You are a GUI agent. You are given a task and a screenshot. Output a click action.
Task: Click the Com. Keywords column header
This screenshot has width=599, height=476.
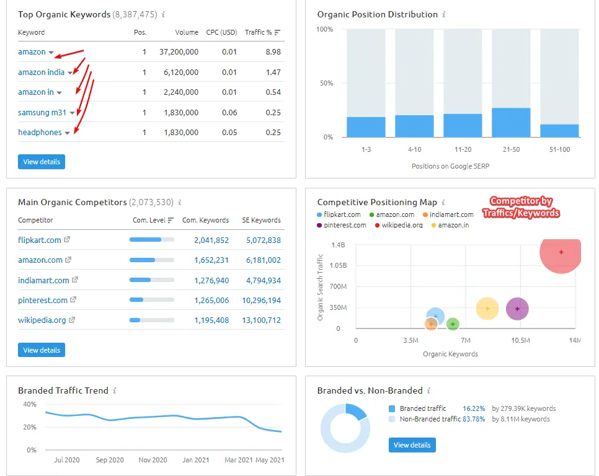[205, 220]
